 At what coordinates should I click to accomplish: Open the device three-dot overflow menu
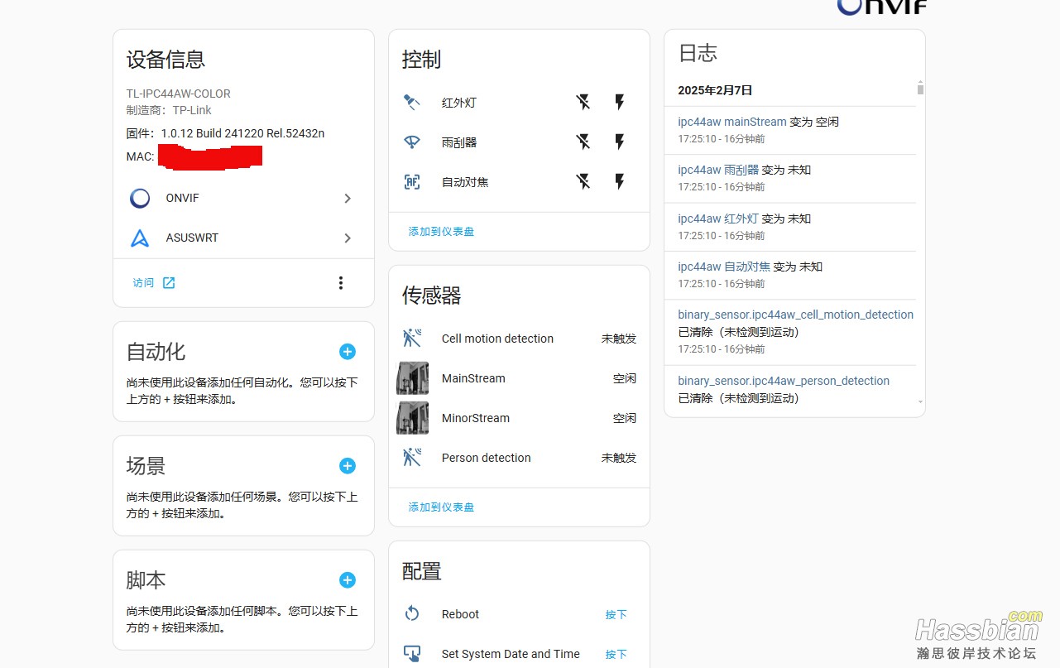pos(341,283)
